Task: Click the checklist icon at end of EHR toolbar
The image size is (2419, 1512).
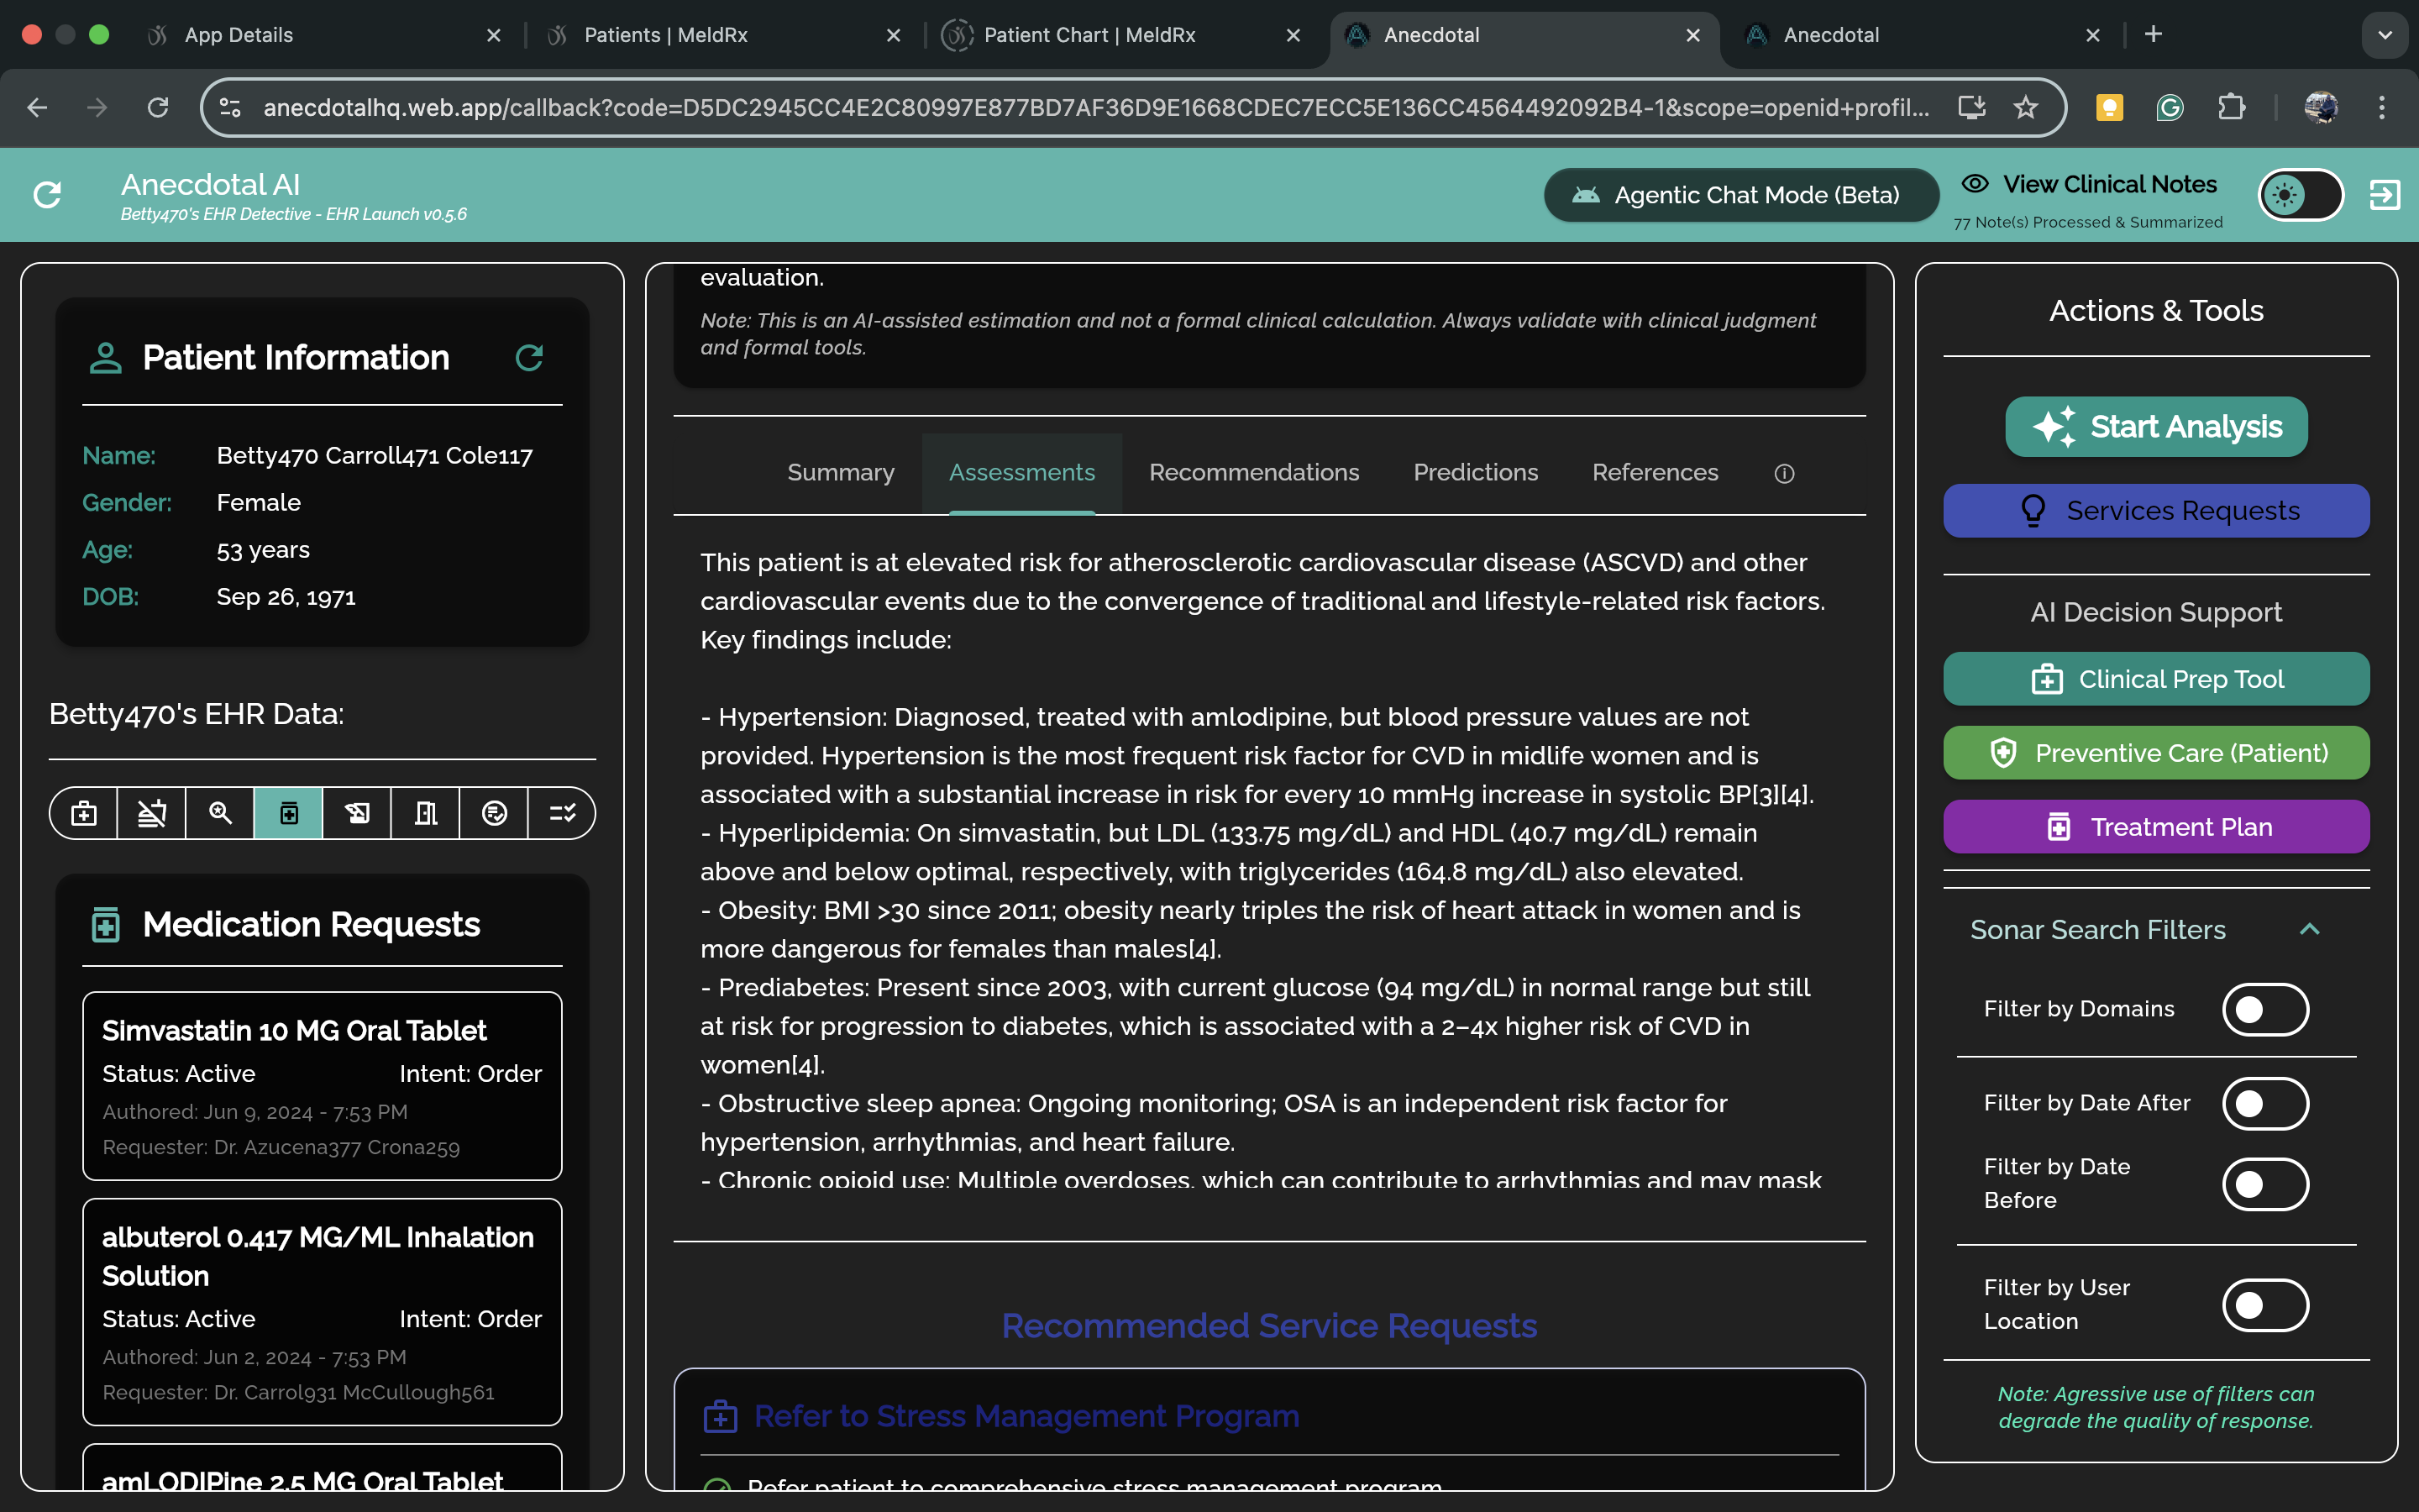Action: point(562,813)
